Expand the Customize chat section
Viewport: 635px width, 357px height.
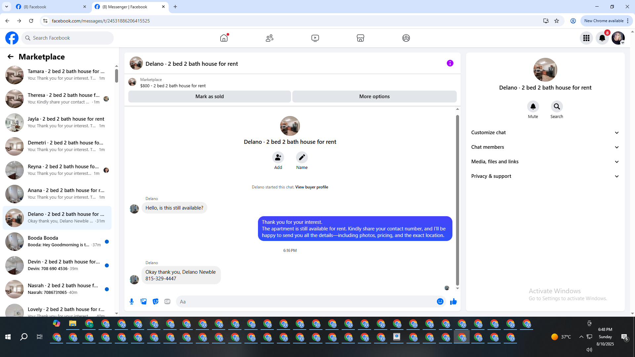545,133
